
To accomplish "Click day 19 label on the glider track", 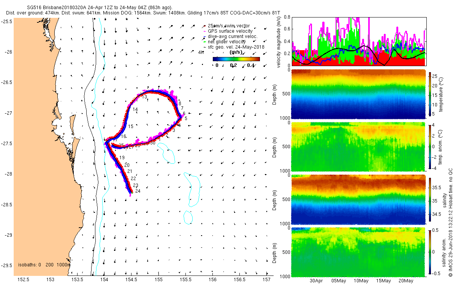I will coord(122,158).
